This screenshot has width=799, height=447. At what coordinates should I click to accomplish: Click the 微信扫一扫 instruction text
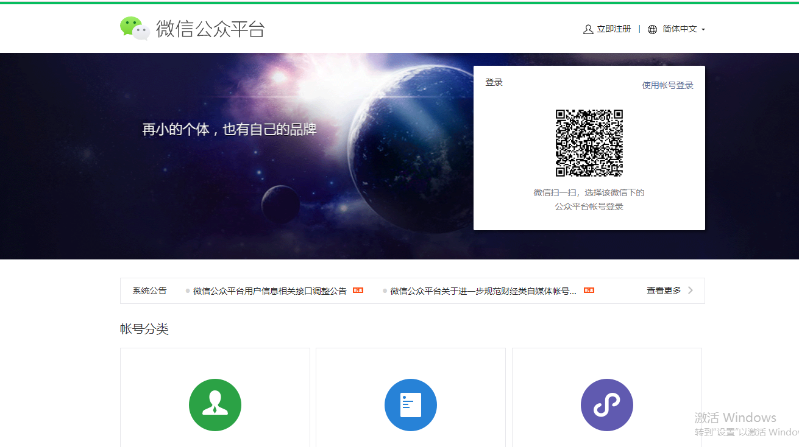coord(589,200)
